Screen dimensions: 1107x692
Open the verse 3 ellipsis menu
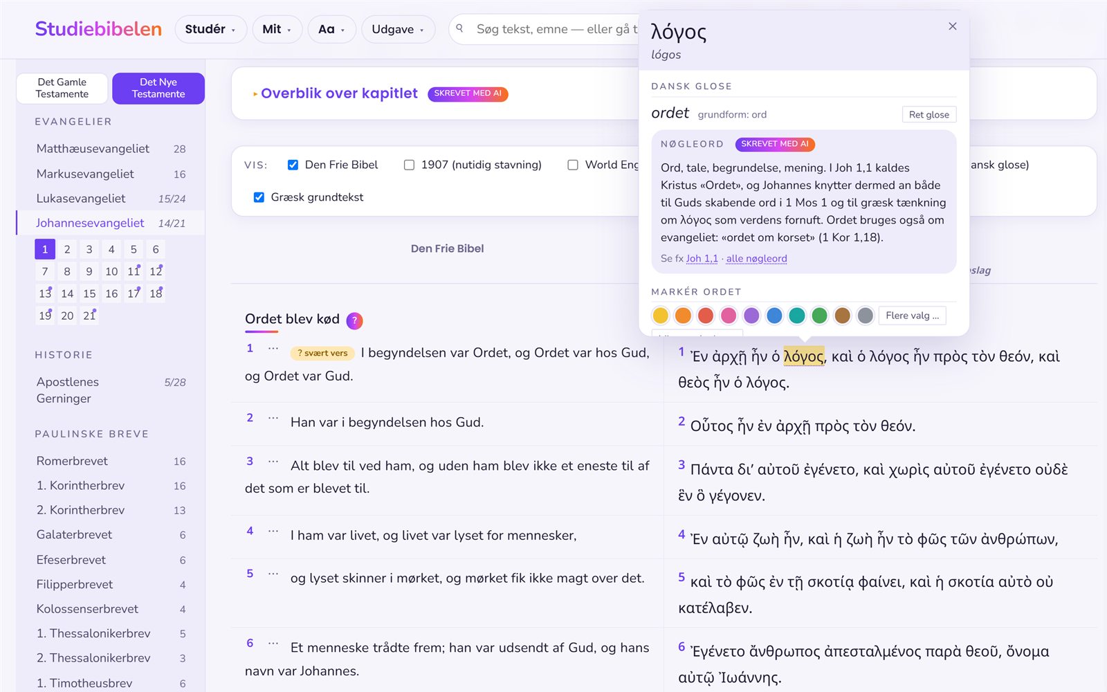coord(273,461)
